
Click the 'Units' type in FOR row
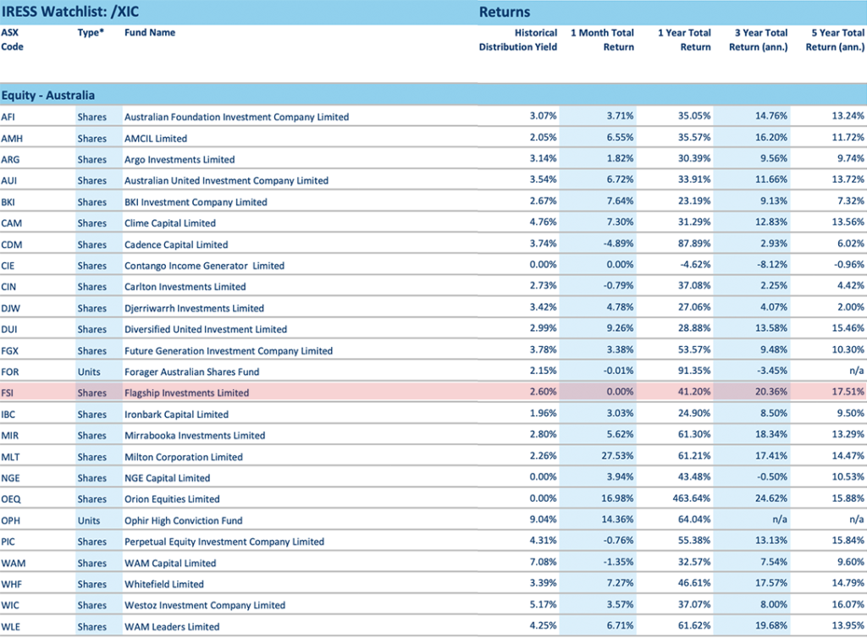point(89,371)
